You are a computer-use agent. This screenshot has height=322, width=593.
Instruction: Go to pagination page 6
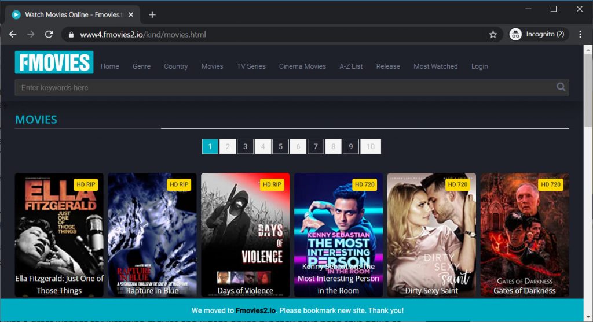298,146
